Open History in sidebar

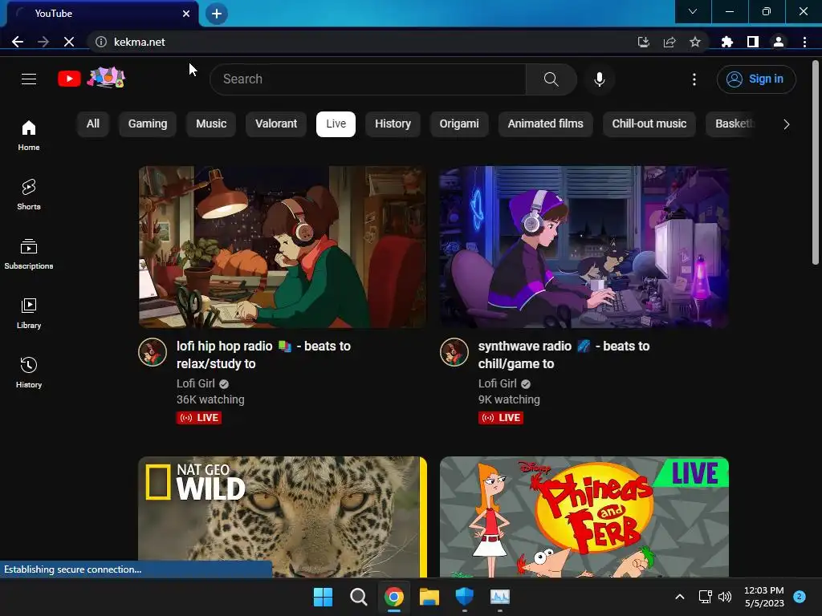coord(29,372)
